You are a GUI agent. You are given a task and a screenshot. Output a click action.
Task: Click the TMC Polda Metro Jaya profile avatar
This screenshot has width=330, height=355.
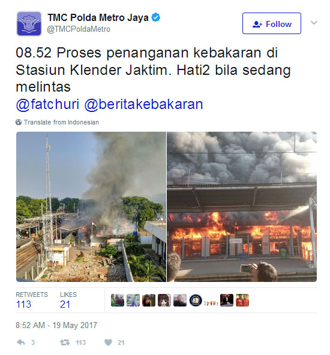click(x=29, y=23)
